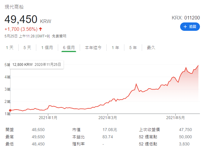Click the 52 週低點 value 3,830
The width and height of the screenshot is (214, 158).
click(184, 144)
